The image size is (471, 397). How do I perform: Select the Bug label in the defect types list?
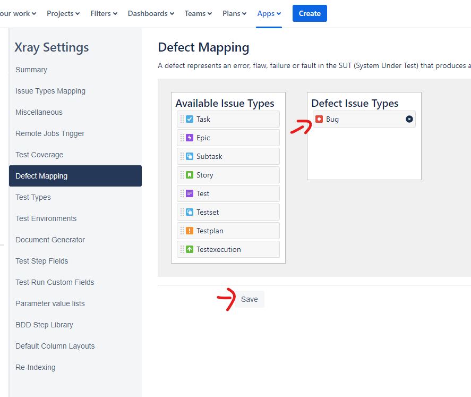[332, 119]
